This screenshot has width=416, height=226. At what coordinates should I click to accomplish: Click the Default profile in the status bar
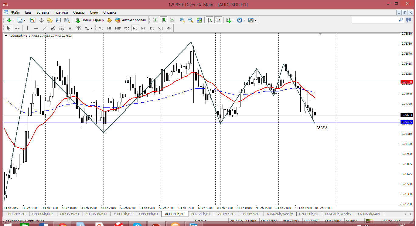pyautogui.click(x=201, y=221)
